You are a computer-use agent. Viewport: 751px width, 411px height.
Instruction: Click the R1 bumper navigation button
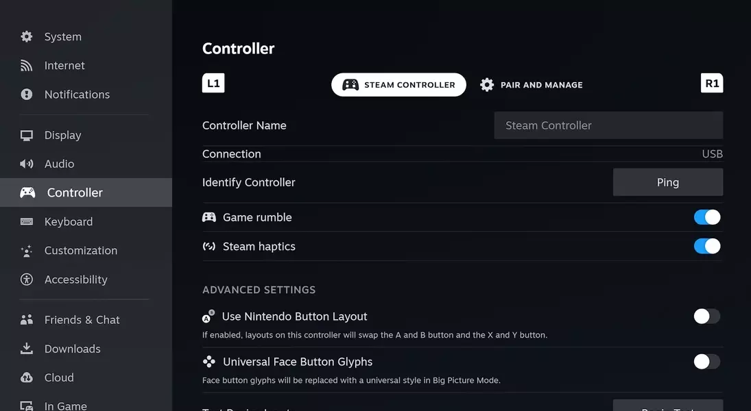click(x=712, y=84)
